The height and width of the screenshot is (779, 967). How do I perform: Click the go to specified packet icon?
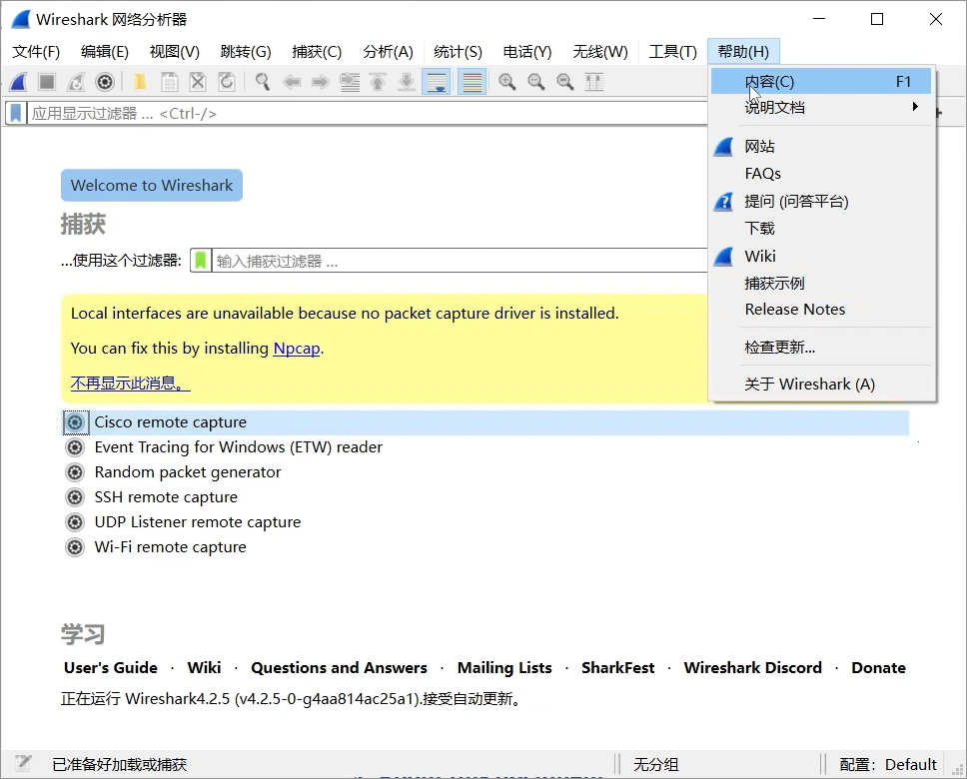[350, 82]
